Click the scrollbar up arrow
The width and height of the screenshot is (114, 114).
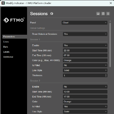click(110, 21)
